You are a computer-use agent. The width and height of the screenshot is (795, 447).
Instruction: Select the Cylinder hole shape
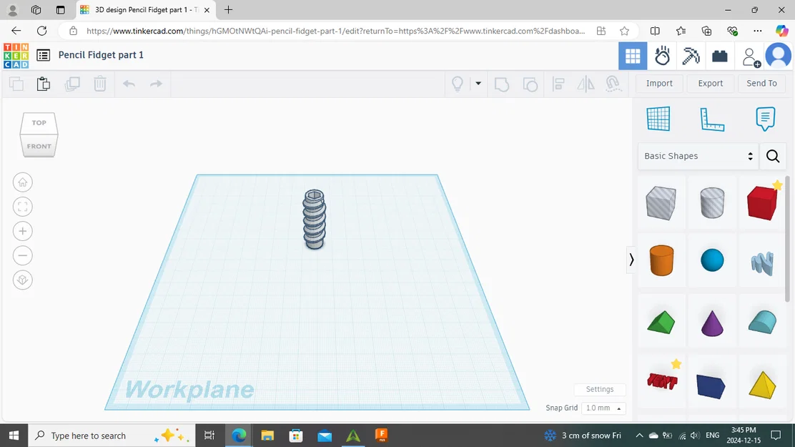point(712,203)
